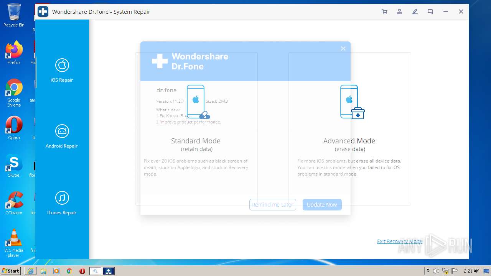The width and height of the screenshot is (491, 276).
Task: Select Standard Mode phone icon
Action: (198, 102)
